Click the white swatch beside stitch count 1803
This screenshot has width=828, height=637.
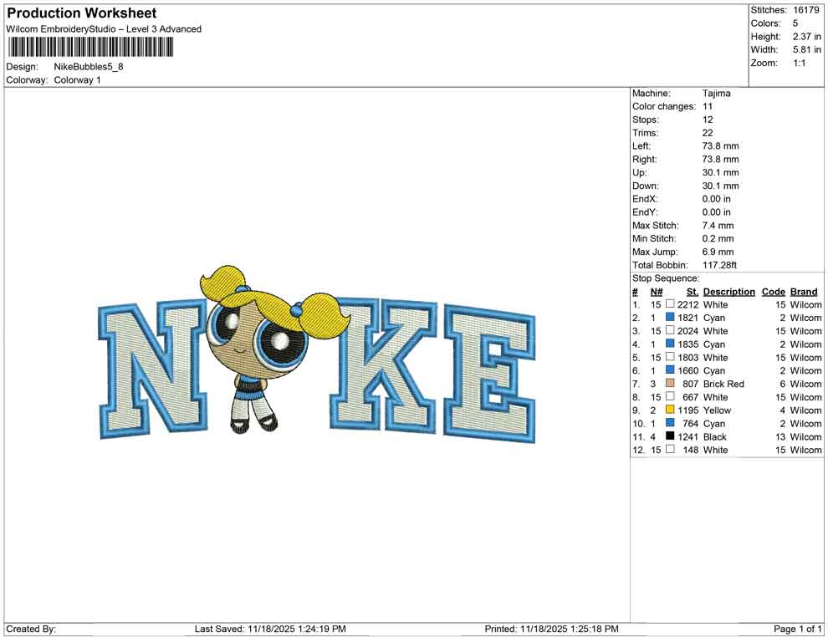click(670, 357)
